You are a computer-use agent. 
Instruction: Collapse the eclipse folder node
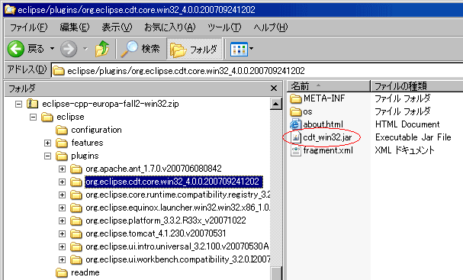pyautogui.click(x=33, y=117)
